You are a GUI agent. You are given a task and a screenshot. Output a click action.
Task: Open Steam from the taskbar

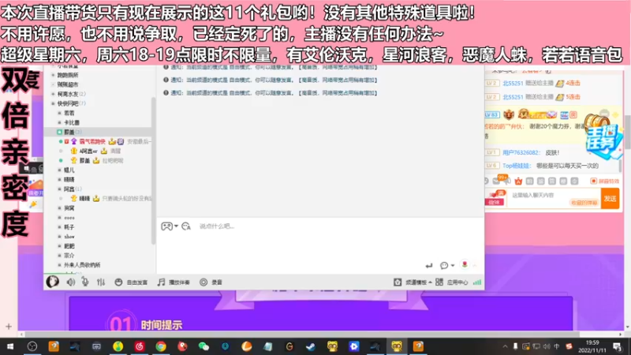tap(311, 346)
